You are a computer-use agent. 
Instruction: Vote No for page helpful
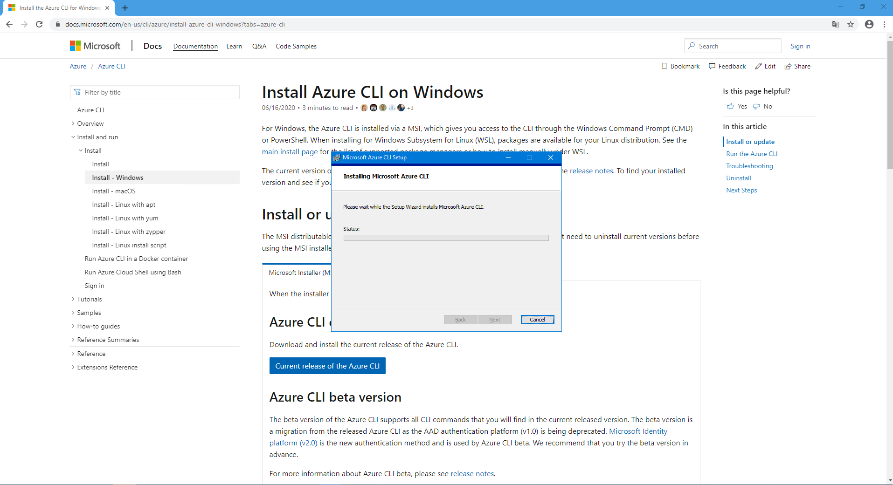coord(763,106)
